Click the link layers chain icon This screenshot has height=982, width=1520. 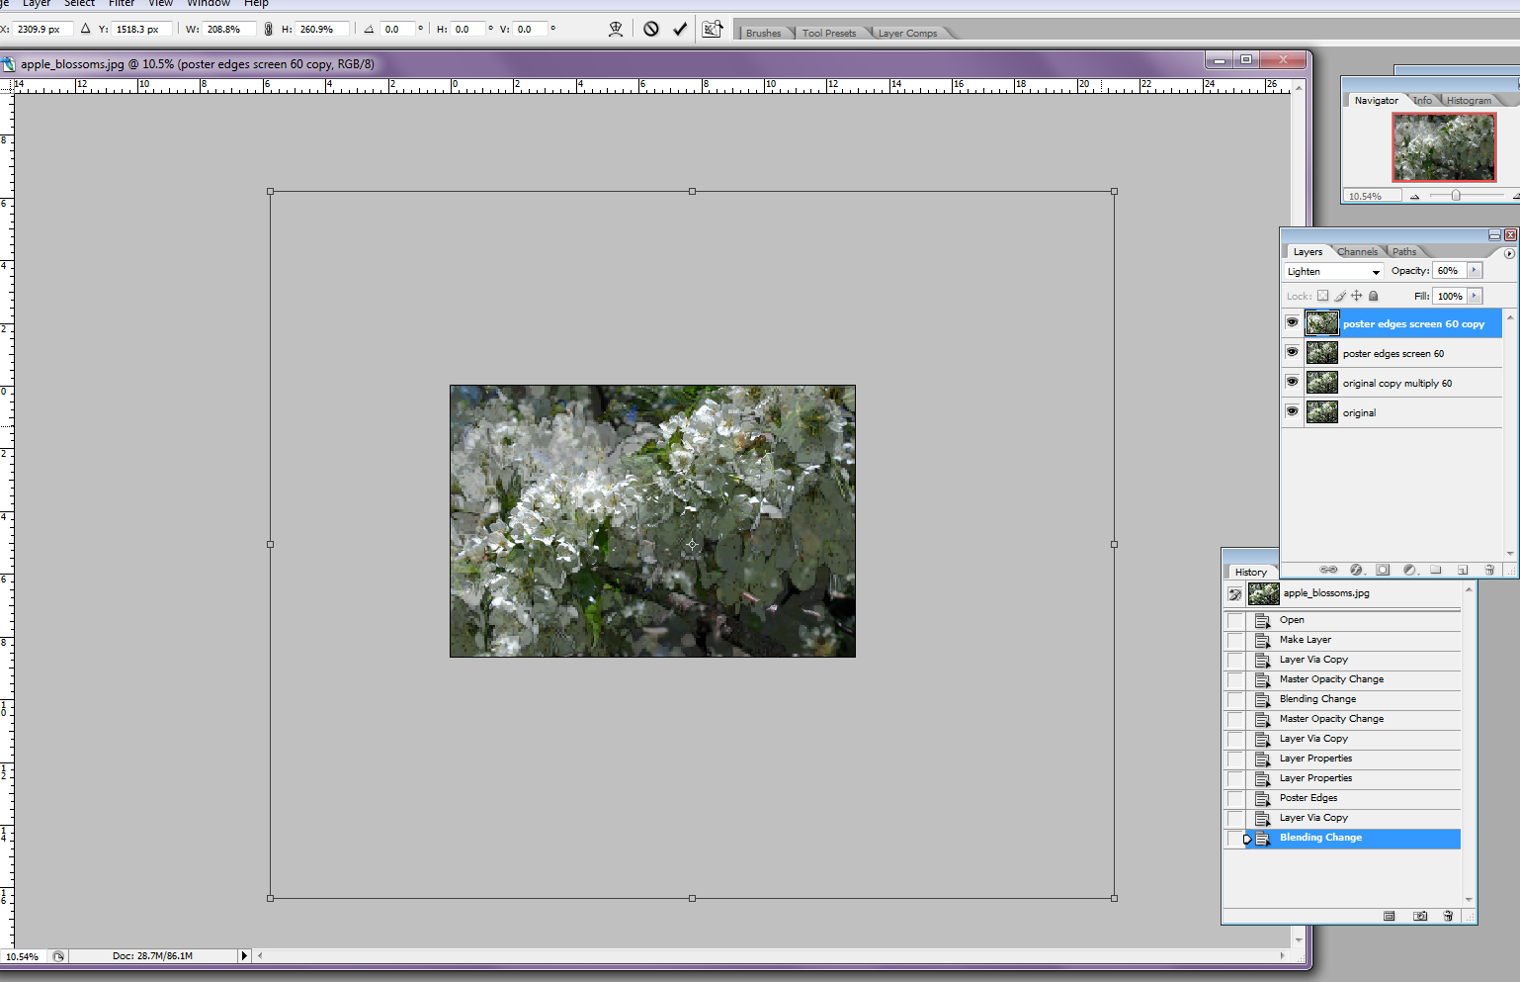click(x=1328, y=570)
